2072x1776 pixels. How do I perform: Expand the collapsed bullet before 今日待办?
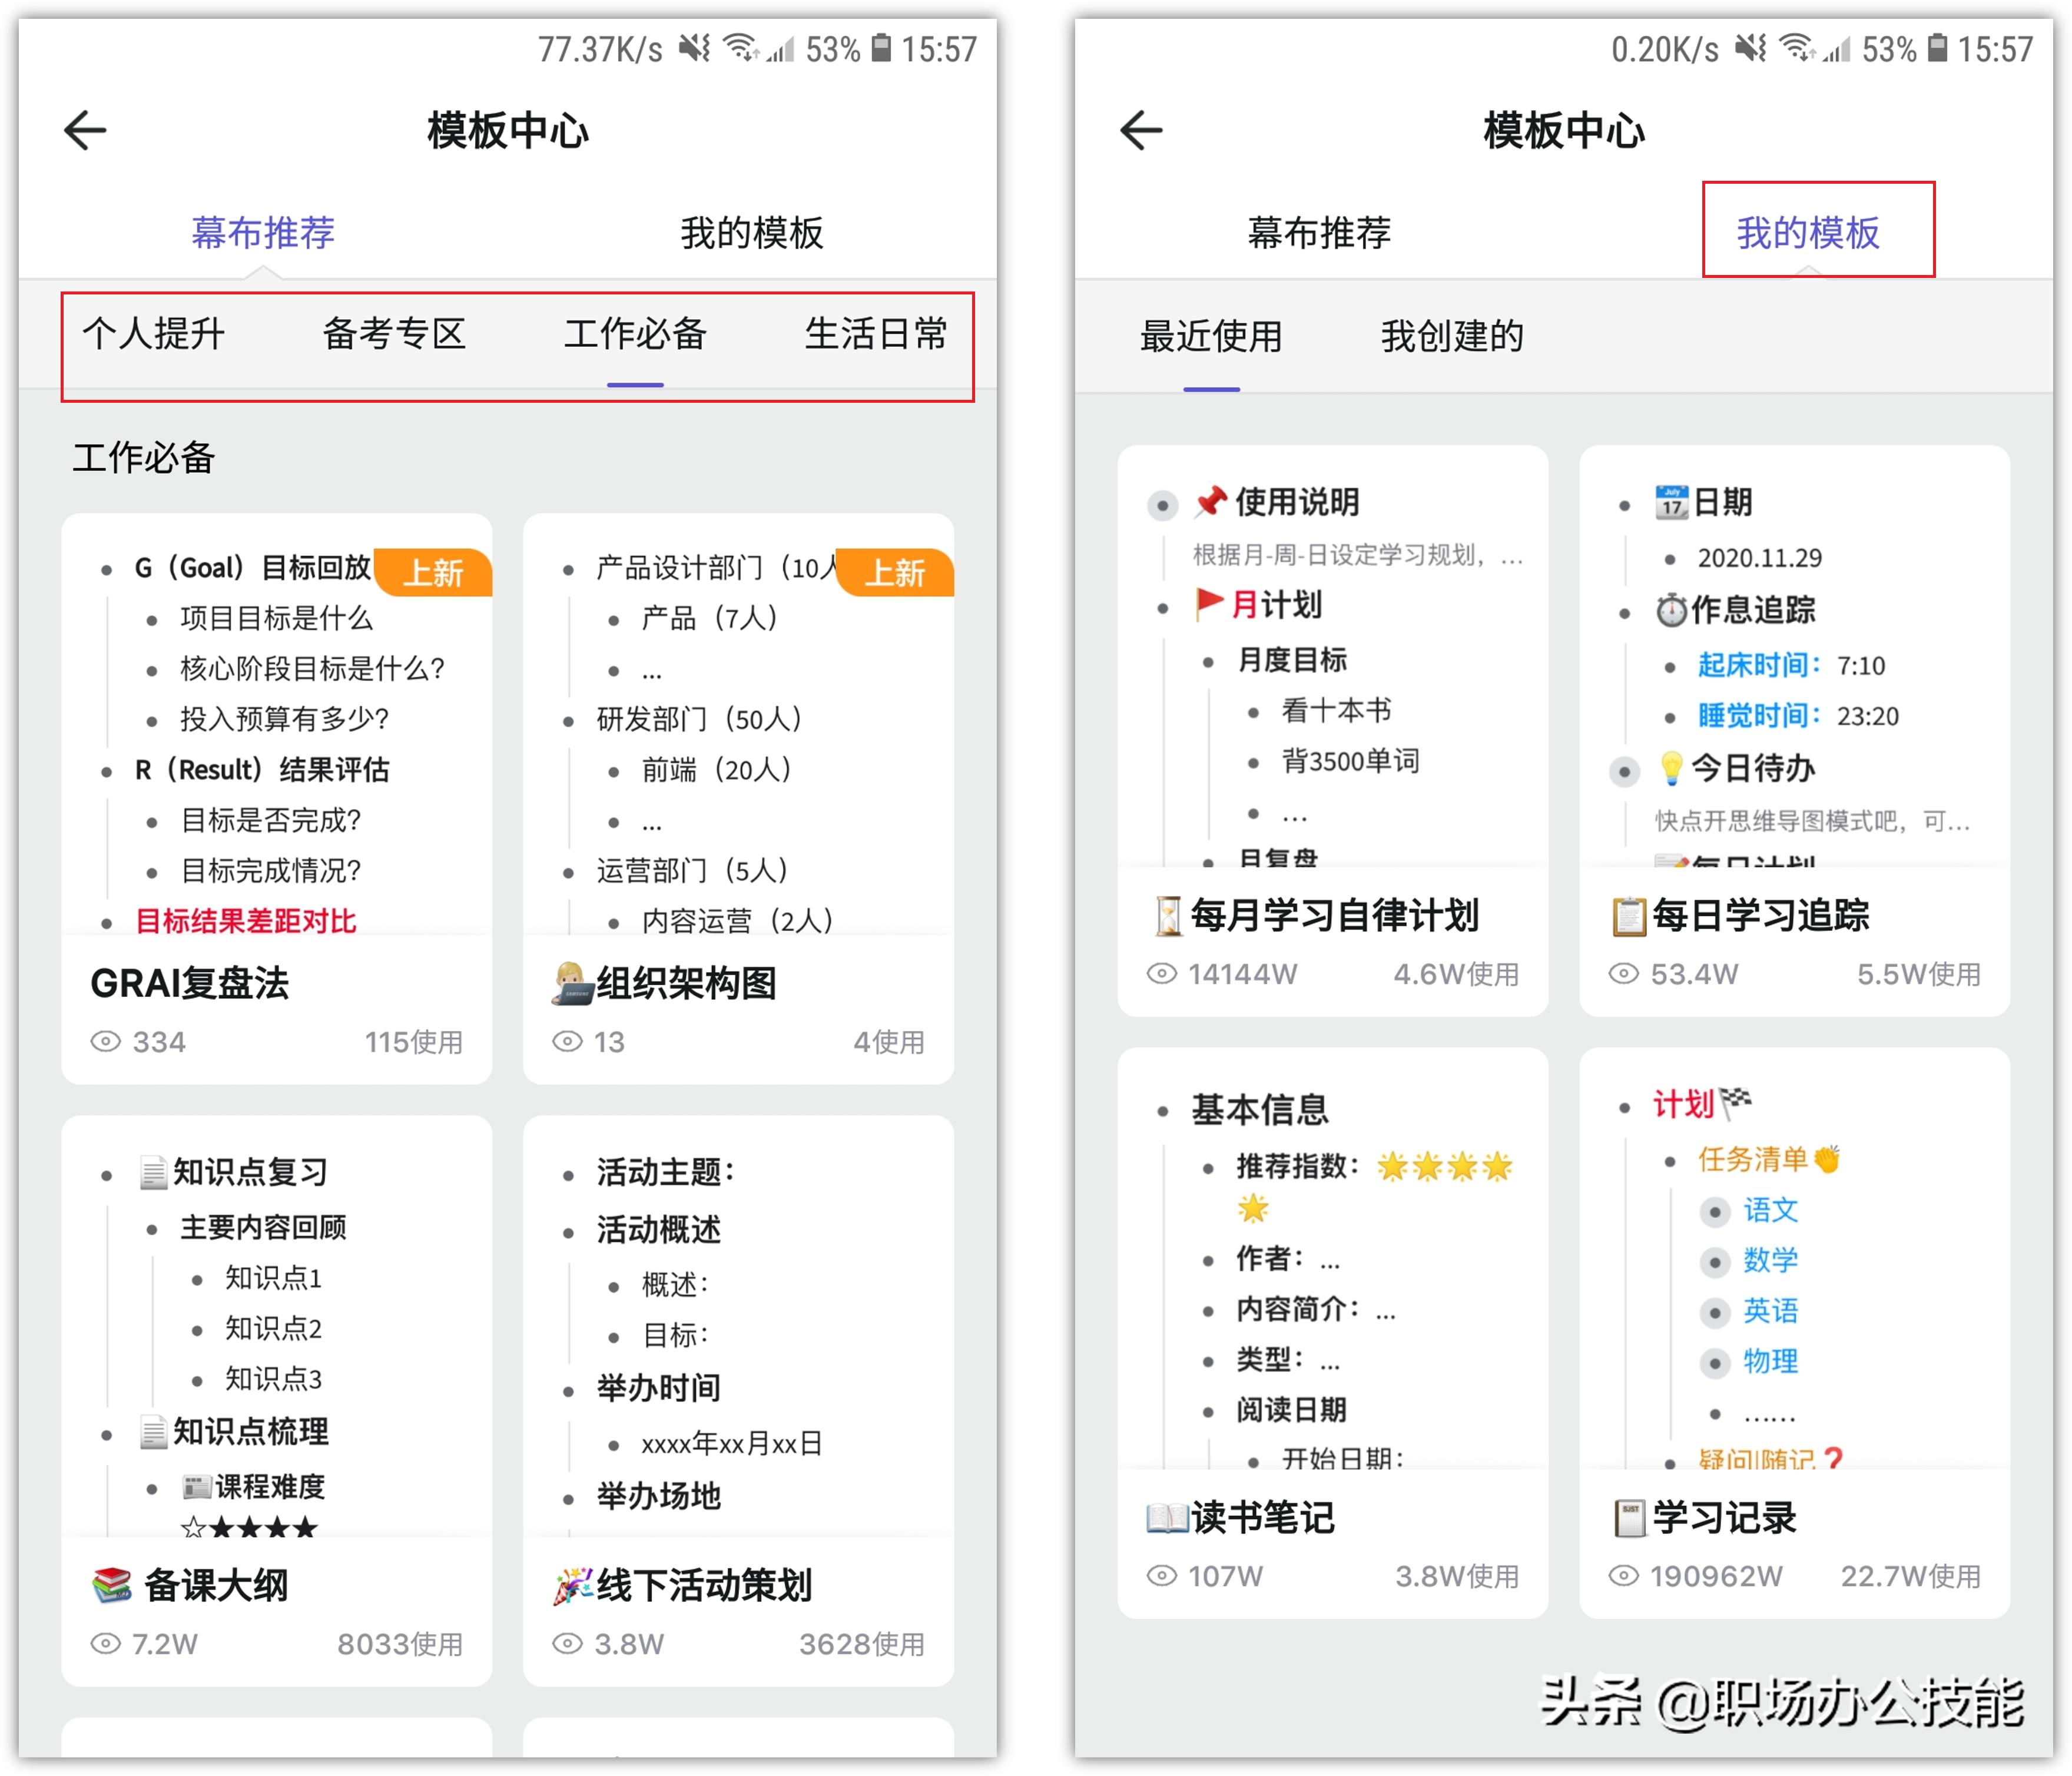coord(1625,773)
